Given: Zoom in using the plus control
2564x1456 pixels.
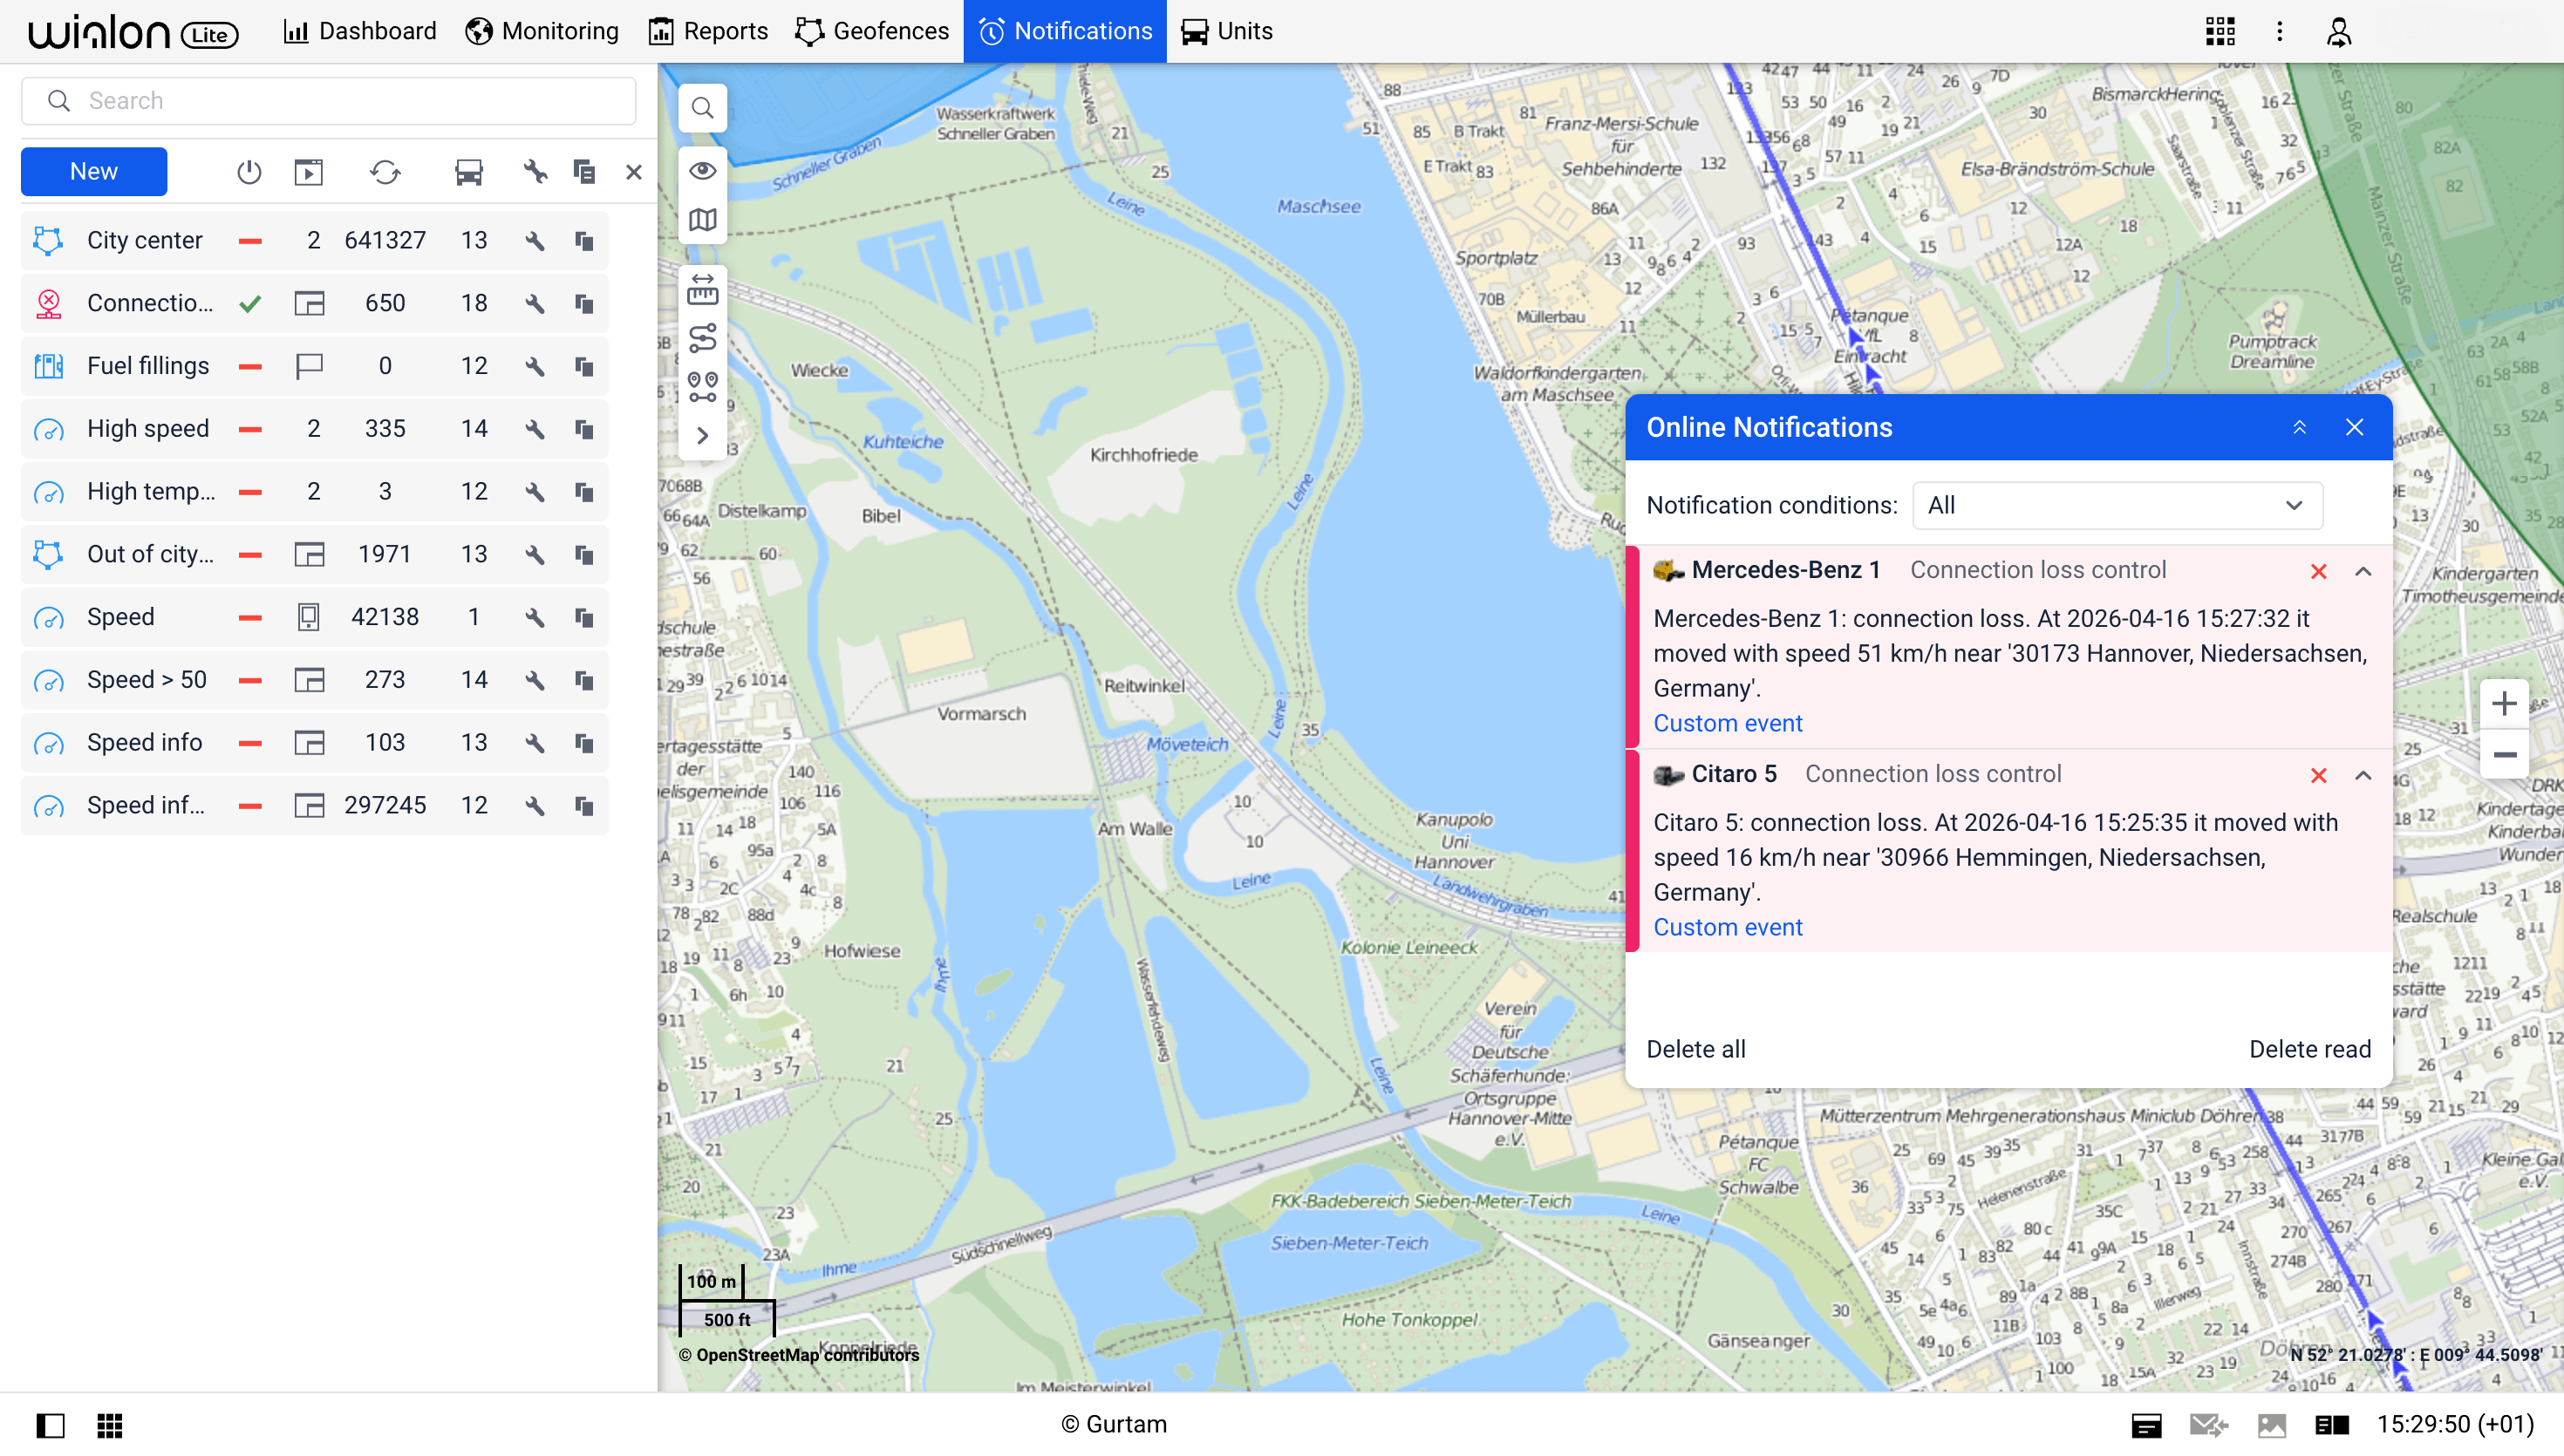Looking at the screenshot, I should [x=2504, y=703].
